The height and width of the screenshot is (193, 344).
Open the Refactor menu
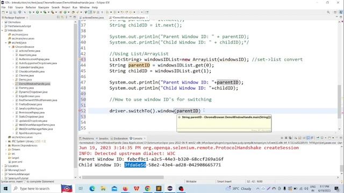(31, 8)
